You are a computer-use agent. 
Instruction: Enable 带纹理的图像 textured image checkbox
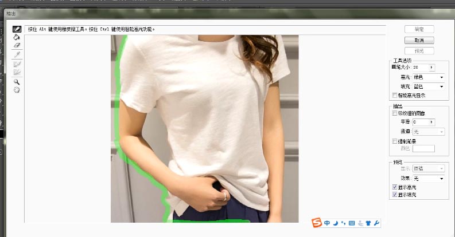pos(394,113)
